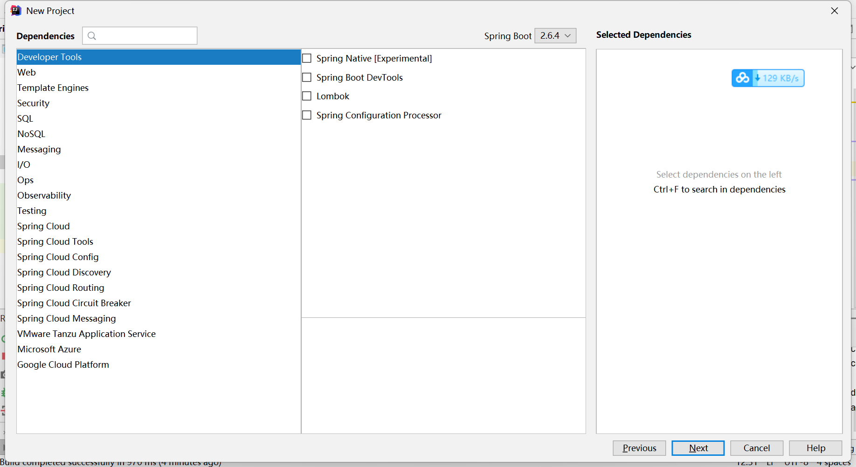Check Spring Boot DevTools dependency
Screen dimensions: 856x467
(307, 77)
